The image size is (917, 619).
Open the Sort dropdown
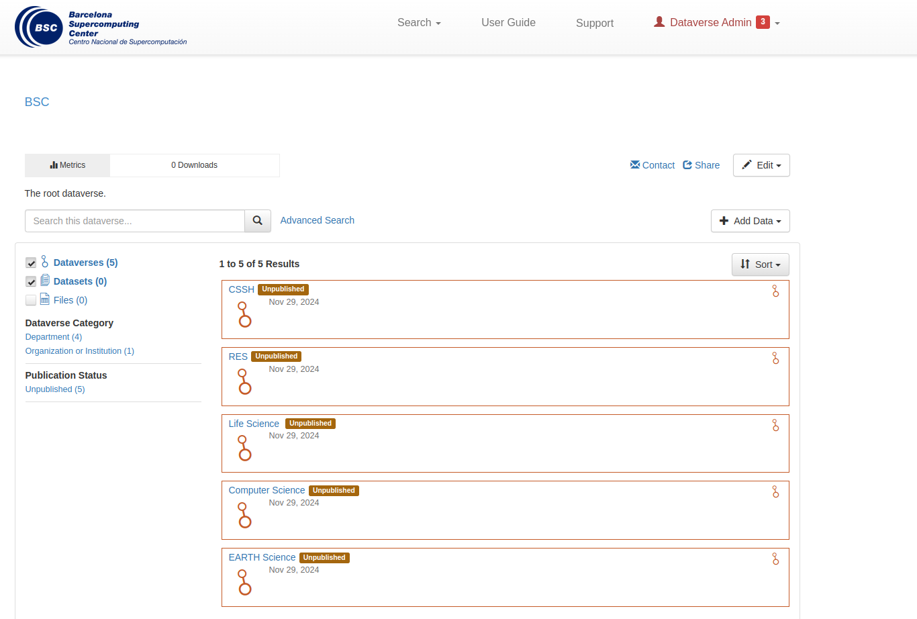(x=760, y=265)
